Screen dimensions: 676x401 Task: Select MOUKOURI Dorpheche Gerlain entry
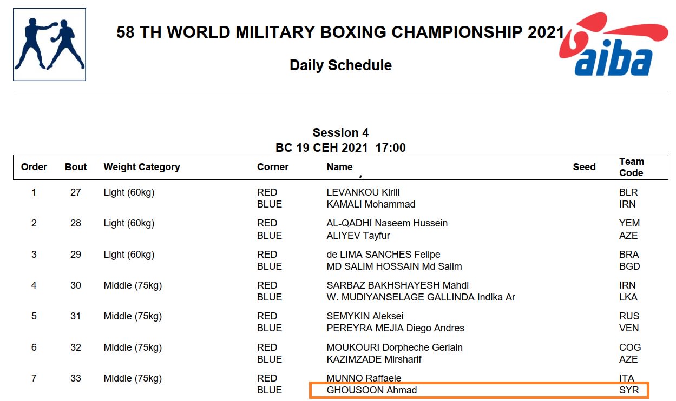[x=395, y=347]
